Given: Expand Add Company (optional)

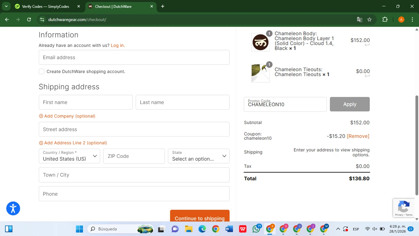Looking at the screenshot, I should [x=67, y=116].
